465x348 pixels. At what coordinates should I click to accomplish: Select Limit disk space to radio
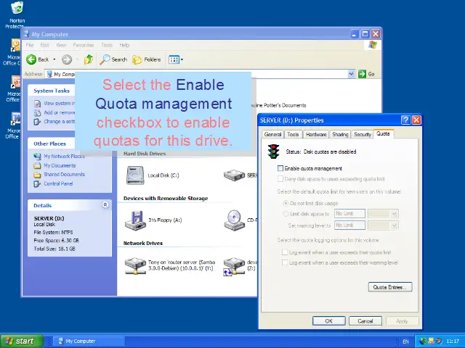pos(286,214)
